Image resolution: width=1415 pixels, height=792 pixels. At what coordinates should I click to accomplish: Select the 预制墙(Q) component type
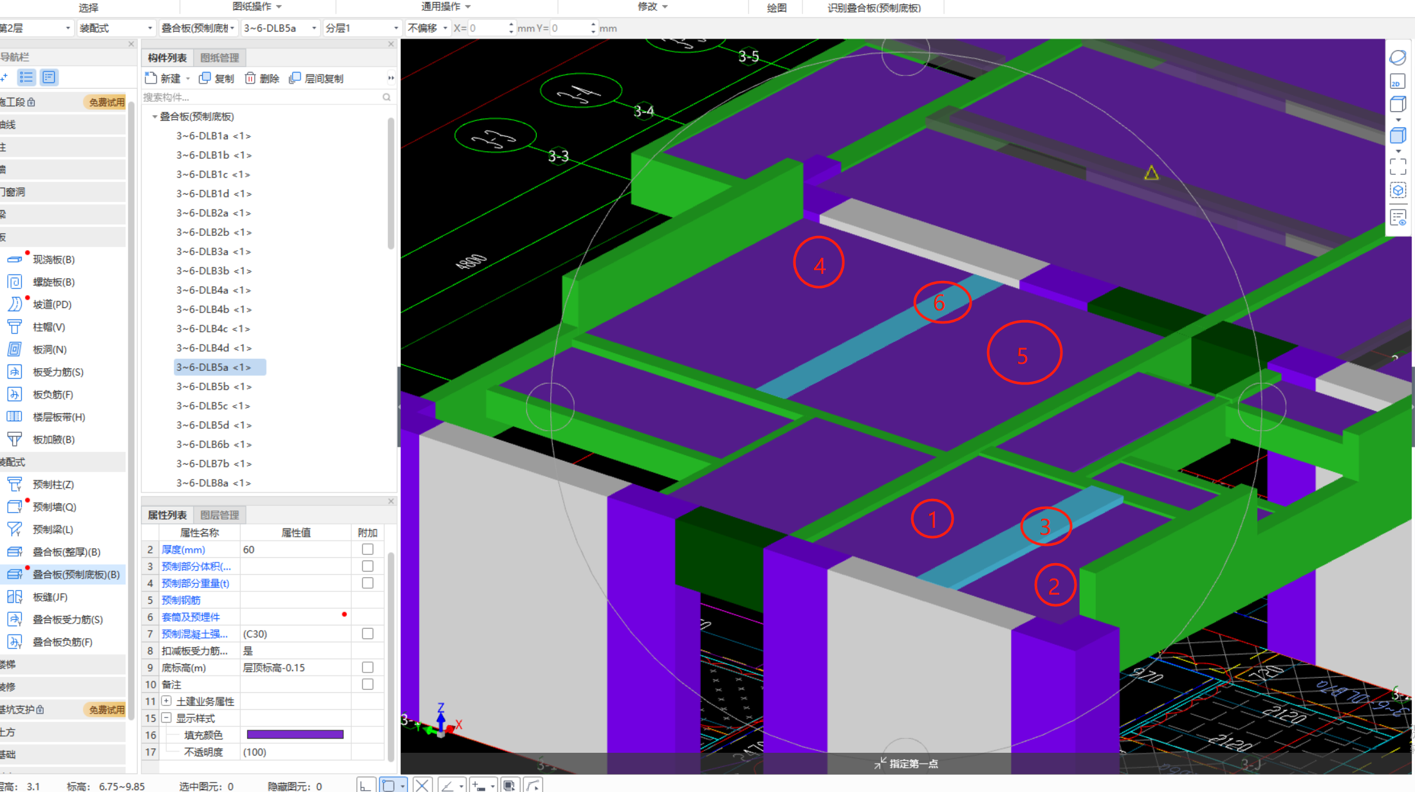tap(54, 507)
